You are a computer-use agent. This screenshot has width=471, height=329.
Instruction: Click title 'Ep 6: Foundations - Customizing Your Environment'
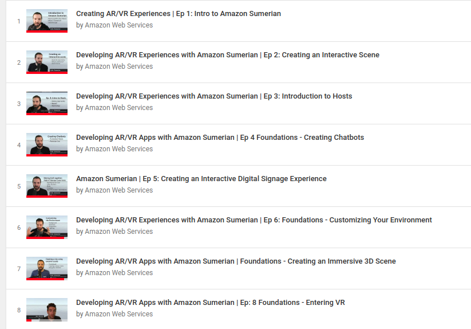click(x=254, y=220)
